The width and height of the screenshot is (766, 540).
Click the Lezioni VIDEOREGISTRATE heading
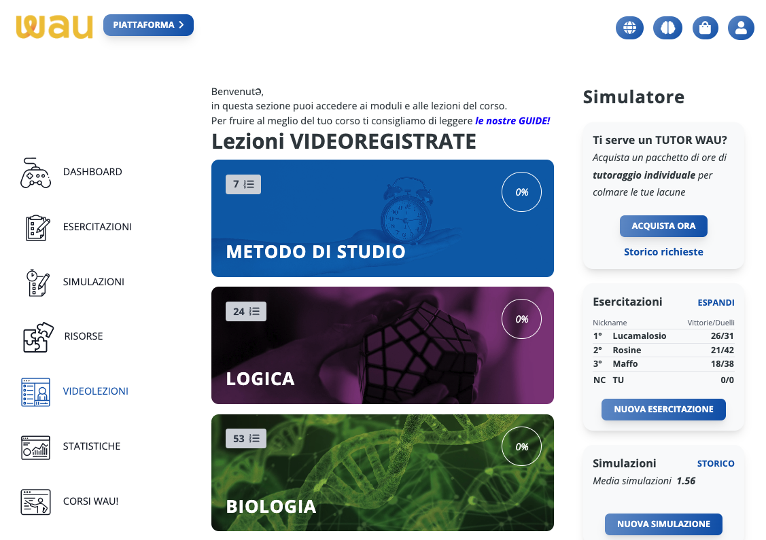tap(343, 141)
